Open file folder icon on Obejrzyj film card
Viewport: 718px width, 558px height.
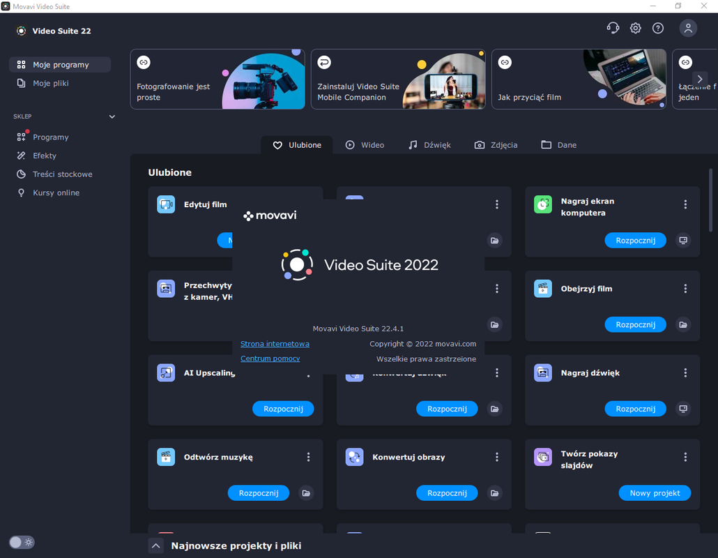point(682,324)
